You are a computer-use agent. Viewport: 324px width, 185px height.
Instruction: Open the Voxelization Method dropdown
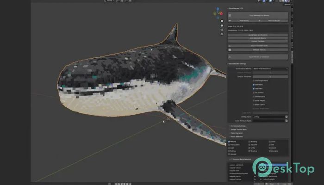click(x=270, y=69)
